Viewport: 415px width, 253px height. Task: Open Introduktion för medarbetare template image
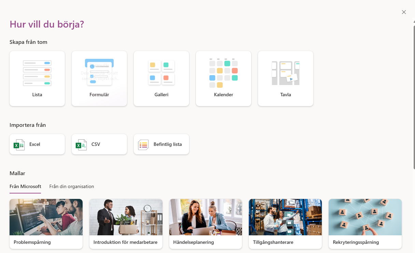pyautogui.click(x=126, y=217)
